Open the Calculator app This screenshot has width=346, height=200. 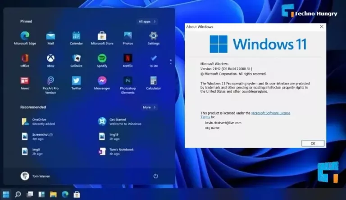tap(153, 83)
